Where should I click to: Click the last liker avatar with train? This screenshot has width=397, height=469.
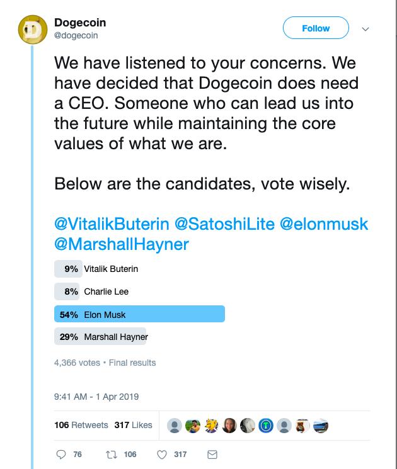pos(321,426)
